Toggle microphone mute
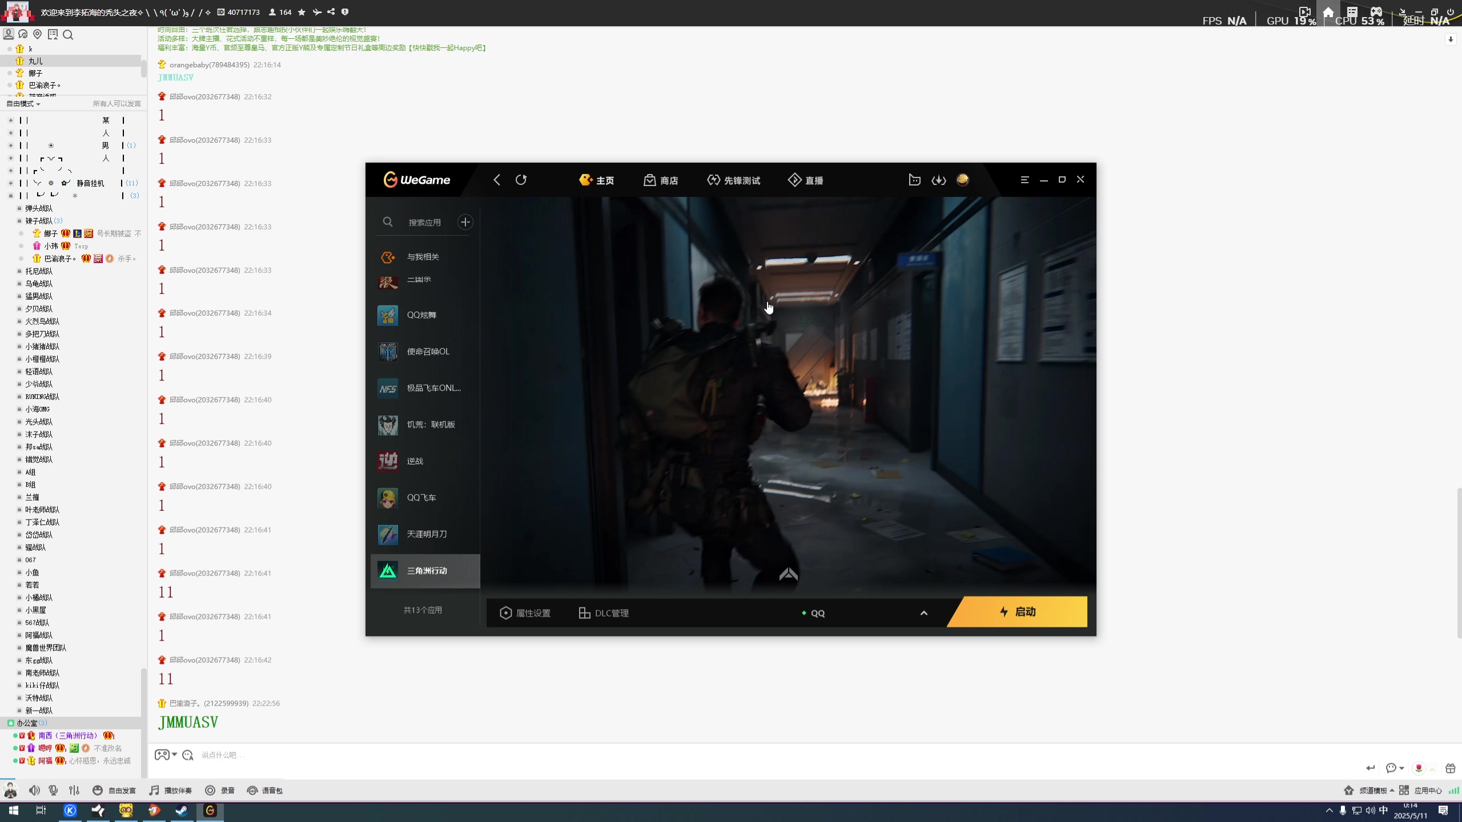 coord(54,791)
